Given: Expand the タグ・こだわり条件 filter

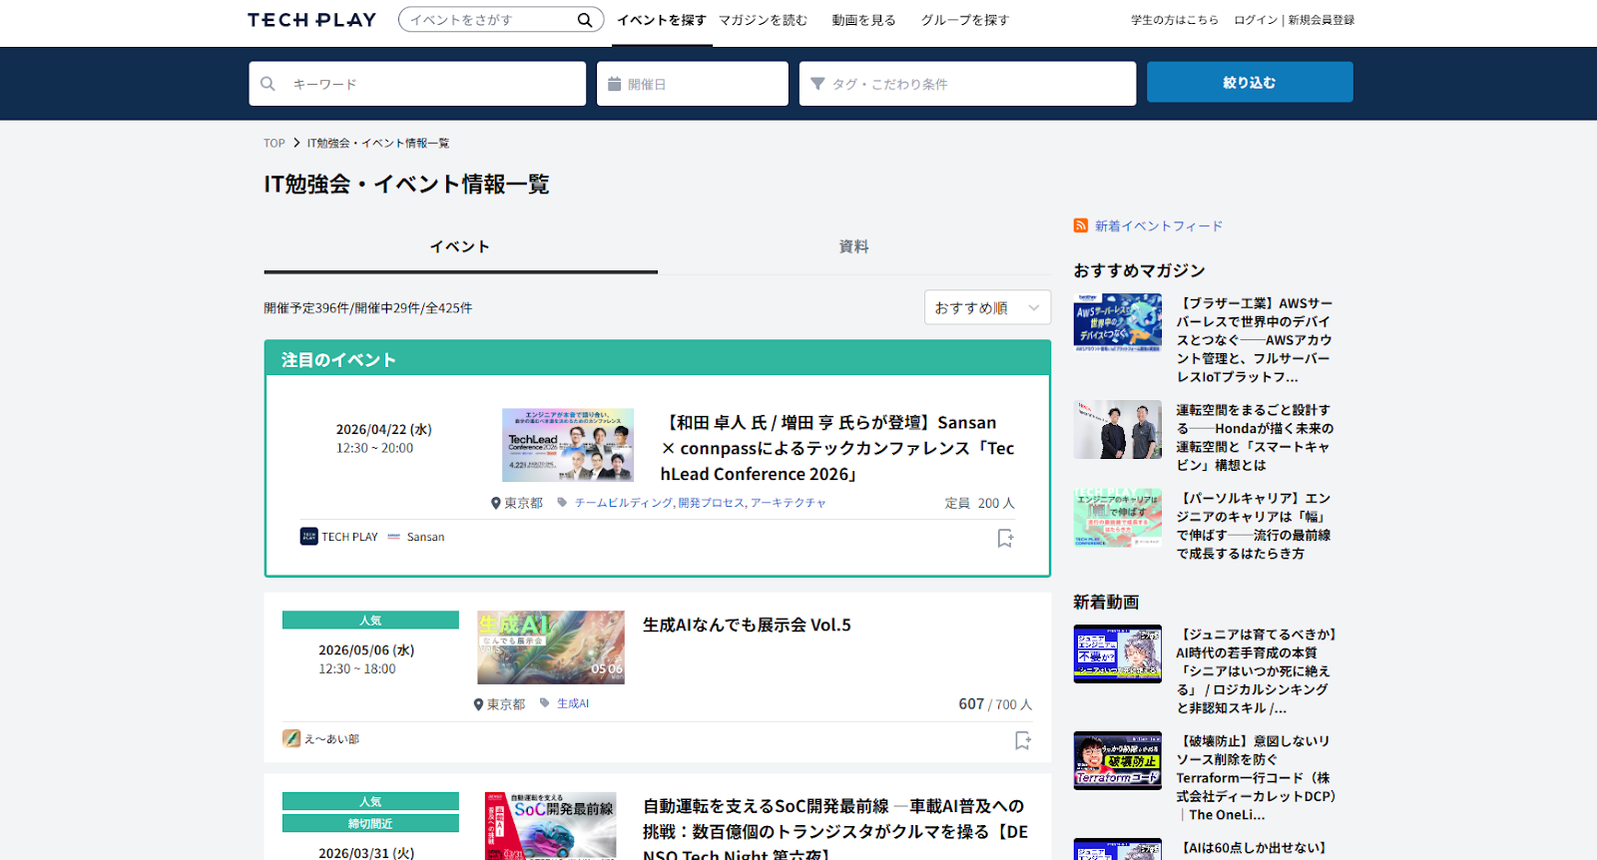Looking at the screenshot, I should click(967, 84).
